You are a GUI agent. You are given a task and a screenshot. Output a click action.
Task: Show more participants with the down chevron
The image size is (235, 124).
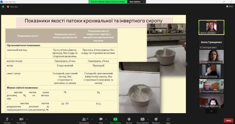point(211,111)
